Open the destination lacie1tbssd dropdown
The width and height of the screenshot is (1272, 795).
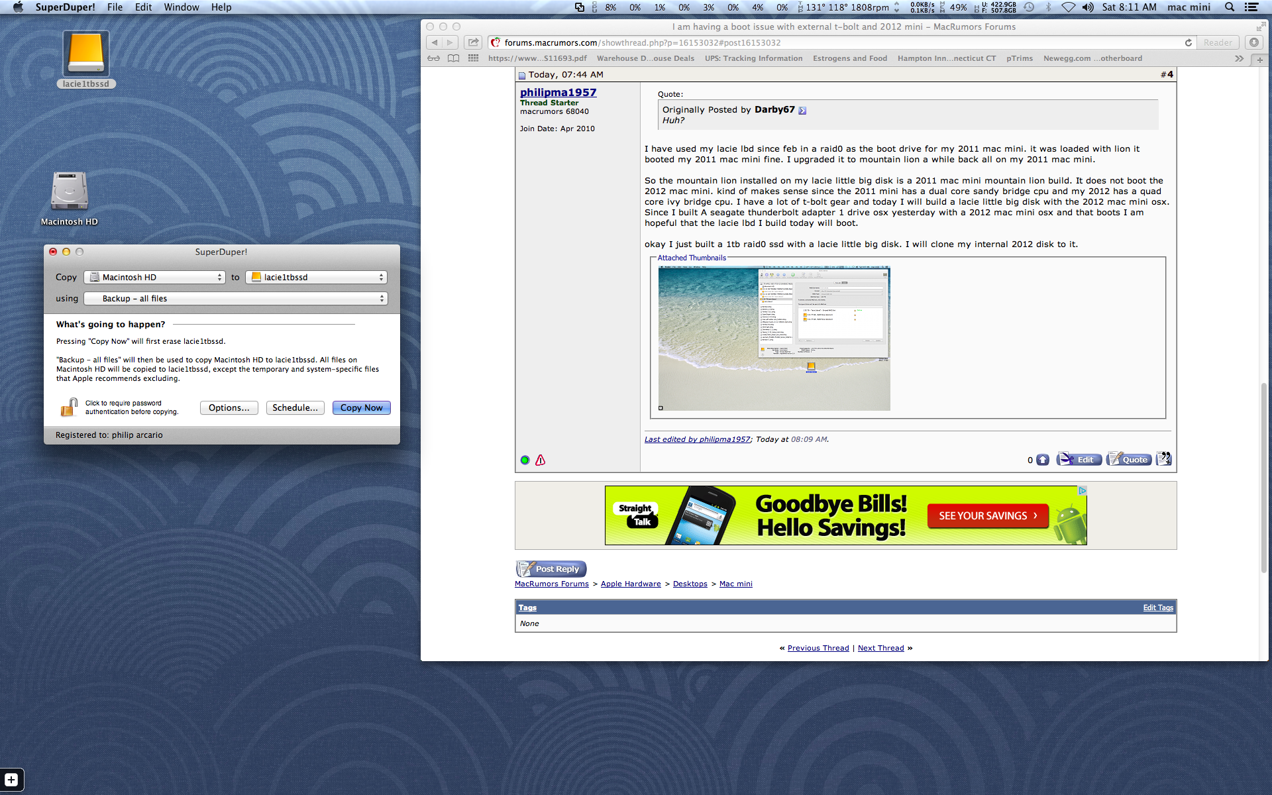coord(316,278)
